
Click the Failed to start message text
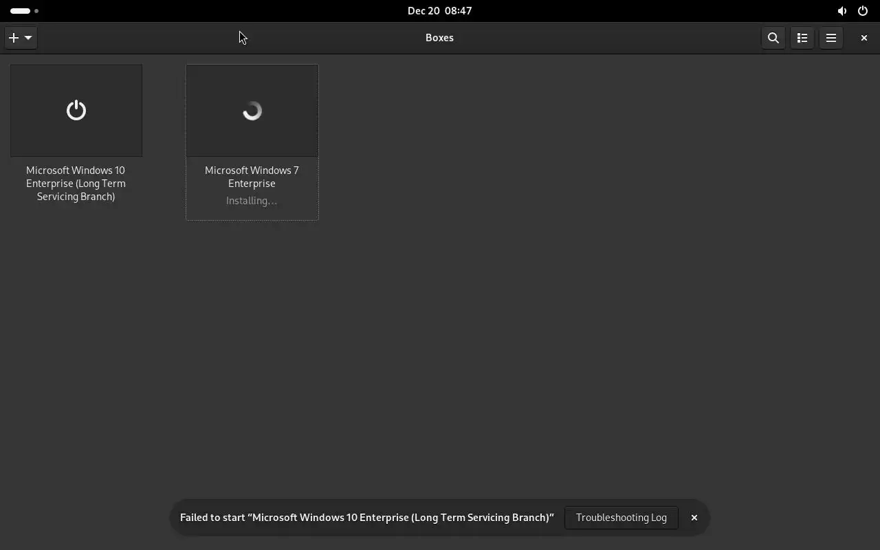point(367,518)
